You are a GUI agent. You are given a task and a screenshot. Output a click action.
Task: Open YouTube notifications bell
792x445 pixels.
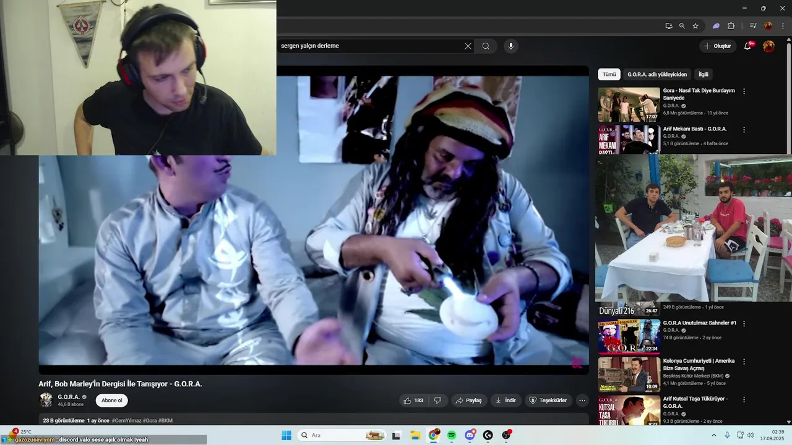click(x=747, y=46)
